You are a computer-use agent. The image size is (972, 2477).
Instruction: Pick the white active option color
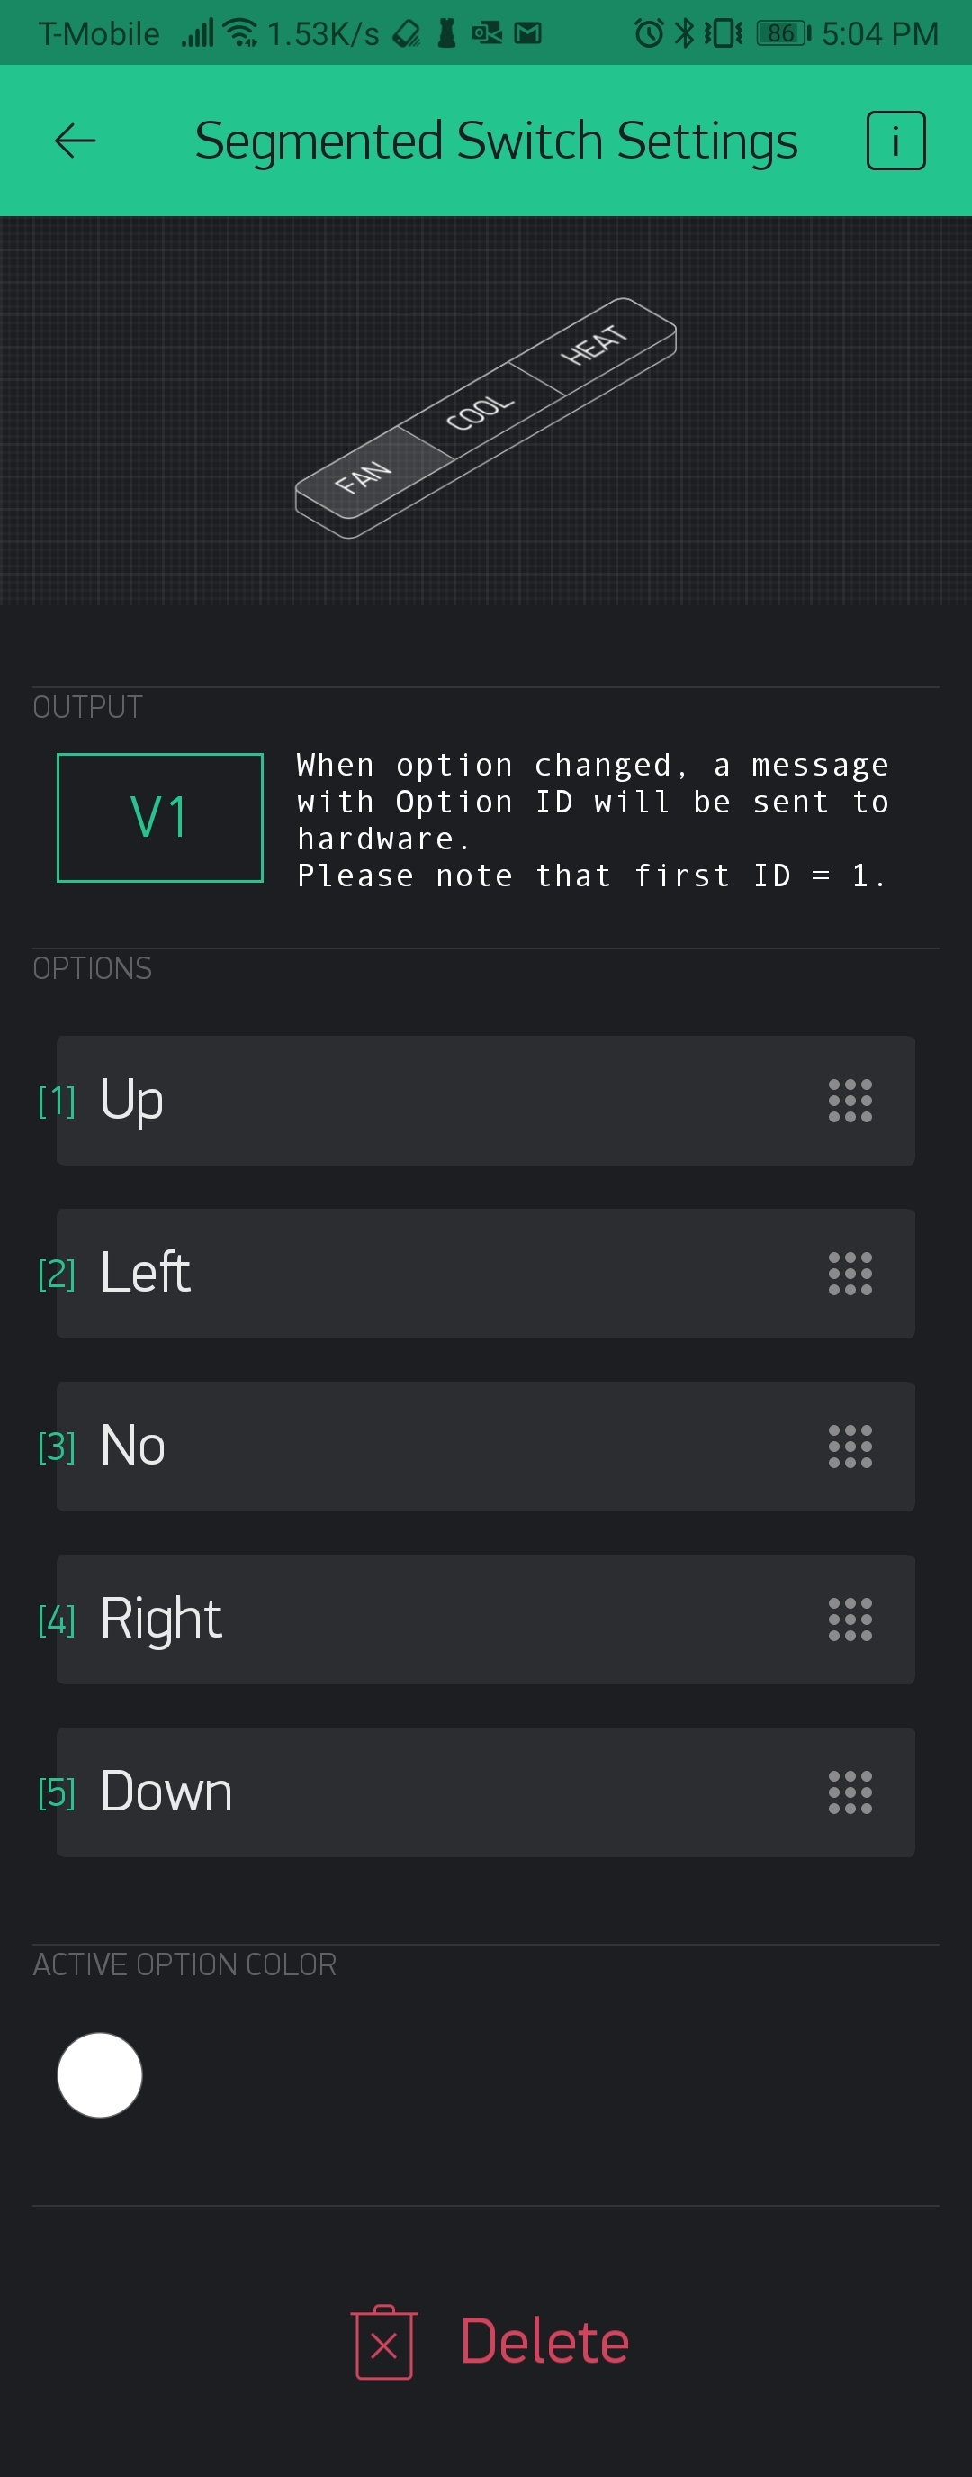point(100,2075)
